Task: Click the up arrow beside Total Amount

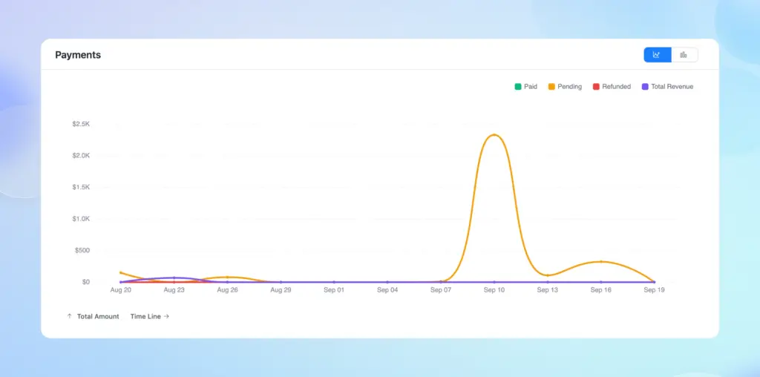Action: [69, 316]
